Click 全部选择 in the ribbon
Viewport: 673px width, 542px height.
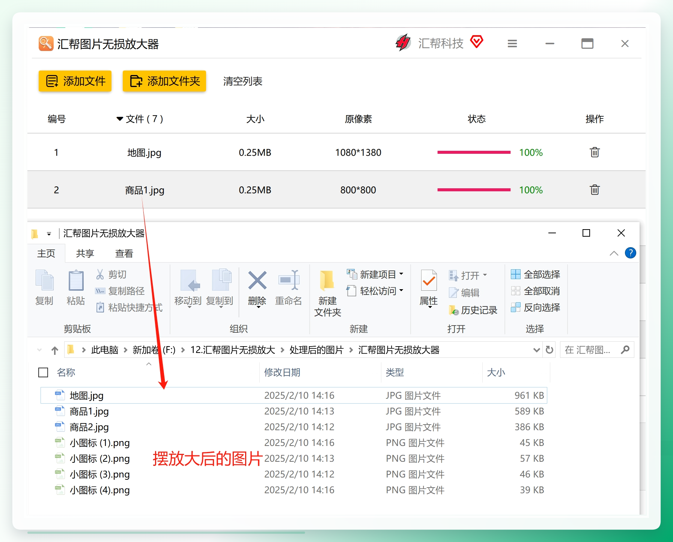tap(536, 275)
